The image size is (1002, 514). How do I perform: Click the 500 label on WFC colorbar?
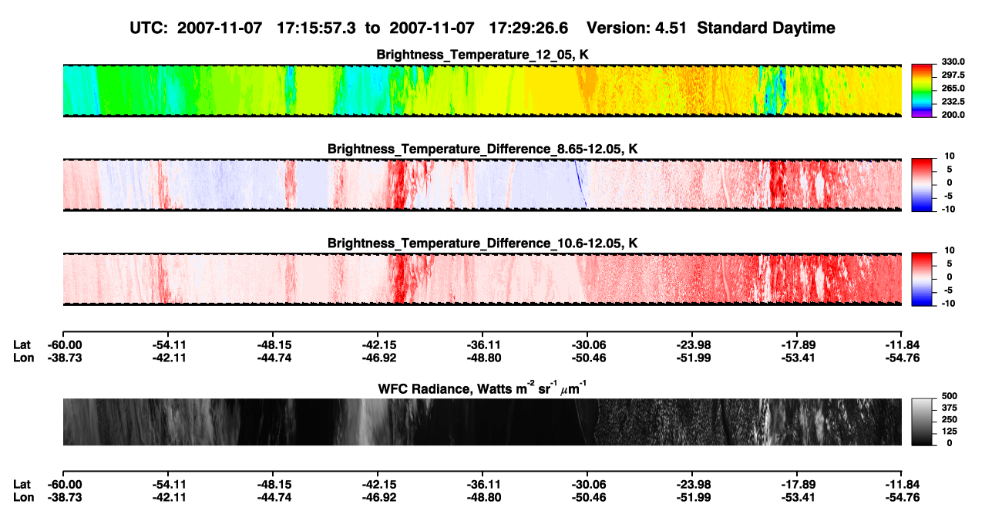(951, 396)
